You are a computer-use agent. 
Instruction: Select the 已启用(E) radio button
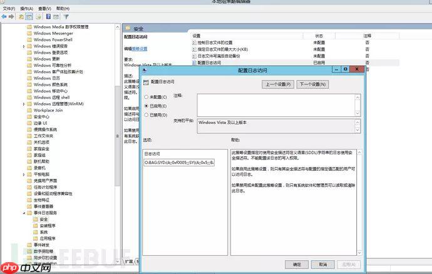click(147, 106)
